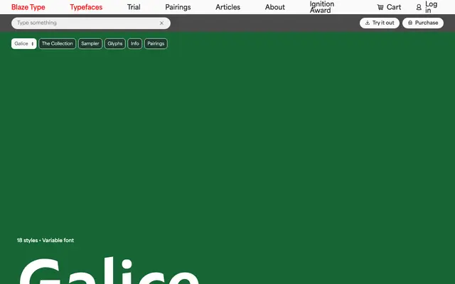The image size is (455, 284).
Task: Click the shopping cart icon
Action: click(x=380, y=8)
